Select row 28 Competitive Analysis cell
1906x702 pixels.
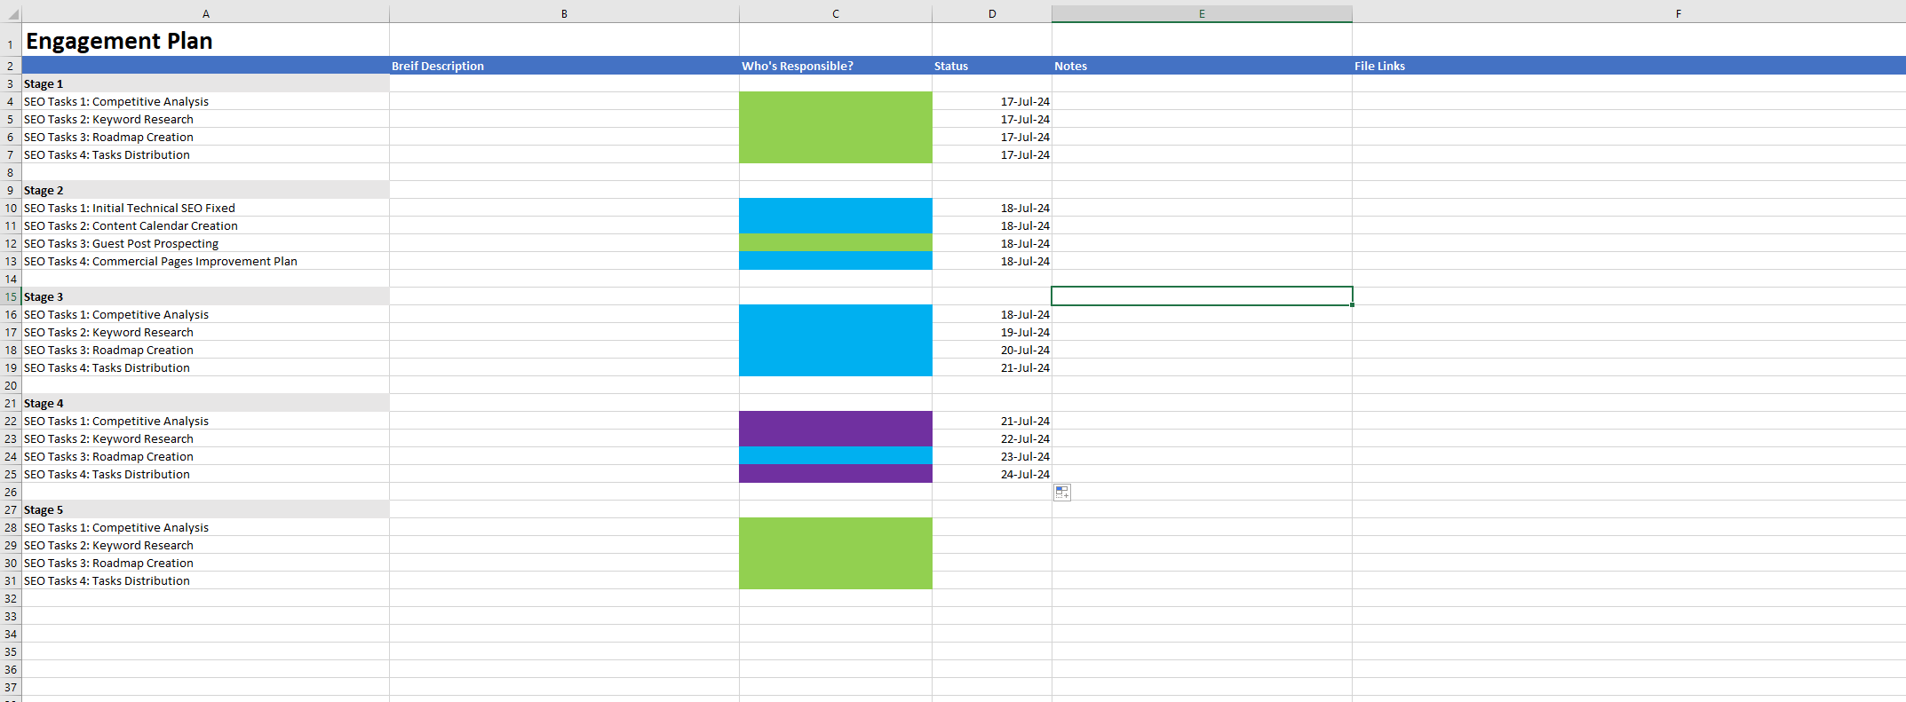pos(206,527)
